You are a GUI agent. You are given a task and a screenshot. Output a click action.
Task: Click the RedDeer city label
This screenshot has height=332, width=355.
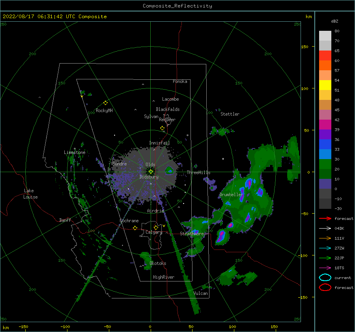[x=167, y=120]
